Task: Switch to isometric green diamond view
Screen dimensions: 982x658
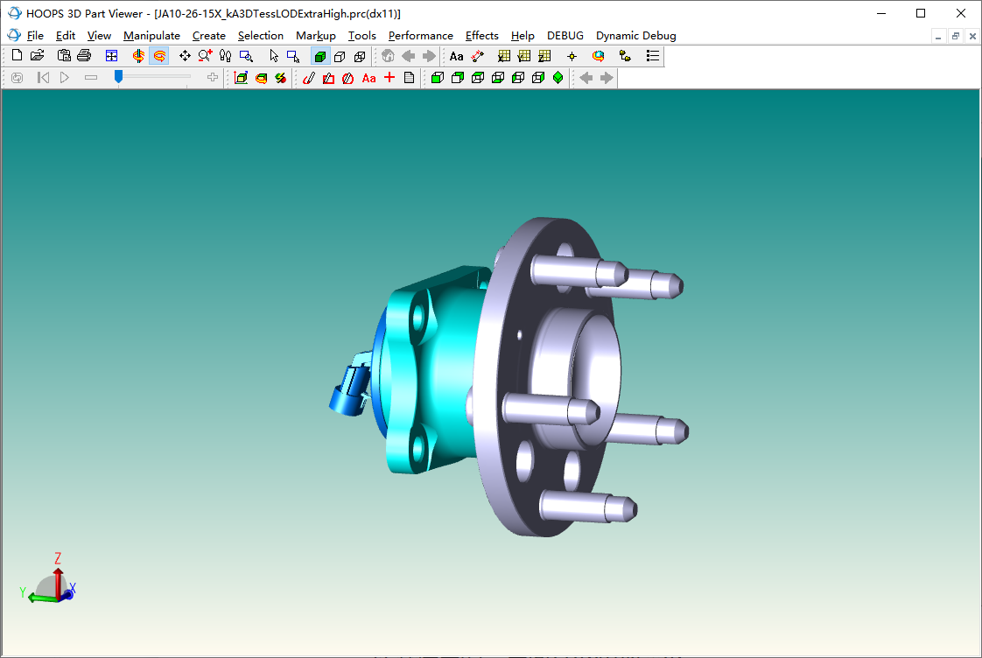Action: pos(558,78)
